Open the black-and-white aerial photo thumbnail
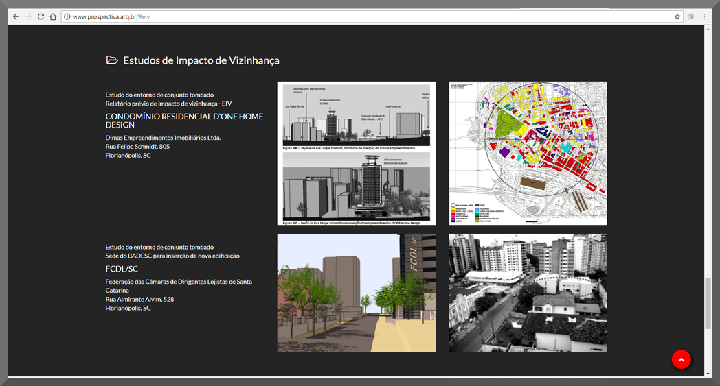The width and height of the screenshot is (720, 386). click(x=528, y=293)
